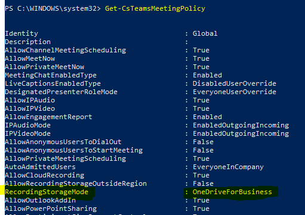Click False value for AllowAnonymousUsersToStartMeeting
Viewport: 305px width, 215px height.
[203, 150]
